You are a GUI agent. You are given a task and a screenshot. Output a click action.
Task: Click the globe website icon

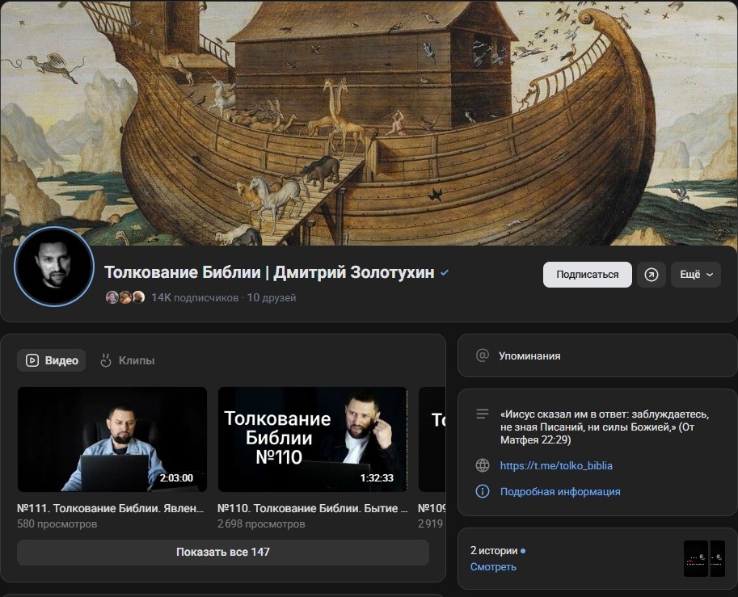pos(483,466)
